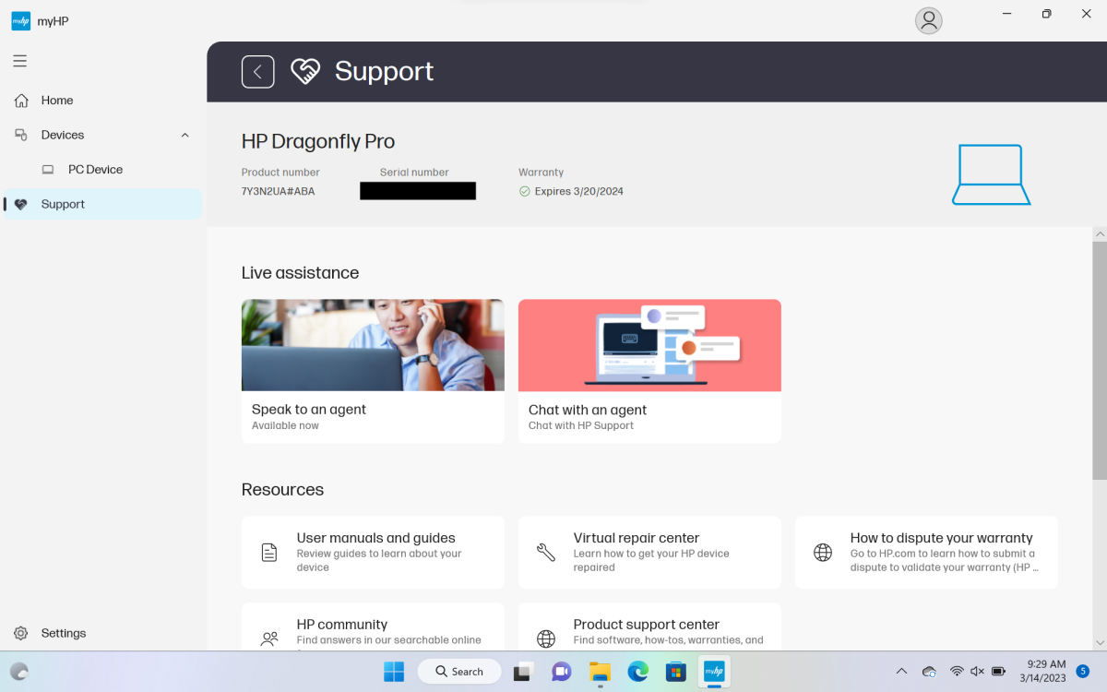Open Task View on the taskbar
Viewport: 1107px width, 692px height.
point(523,671)
